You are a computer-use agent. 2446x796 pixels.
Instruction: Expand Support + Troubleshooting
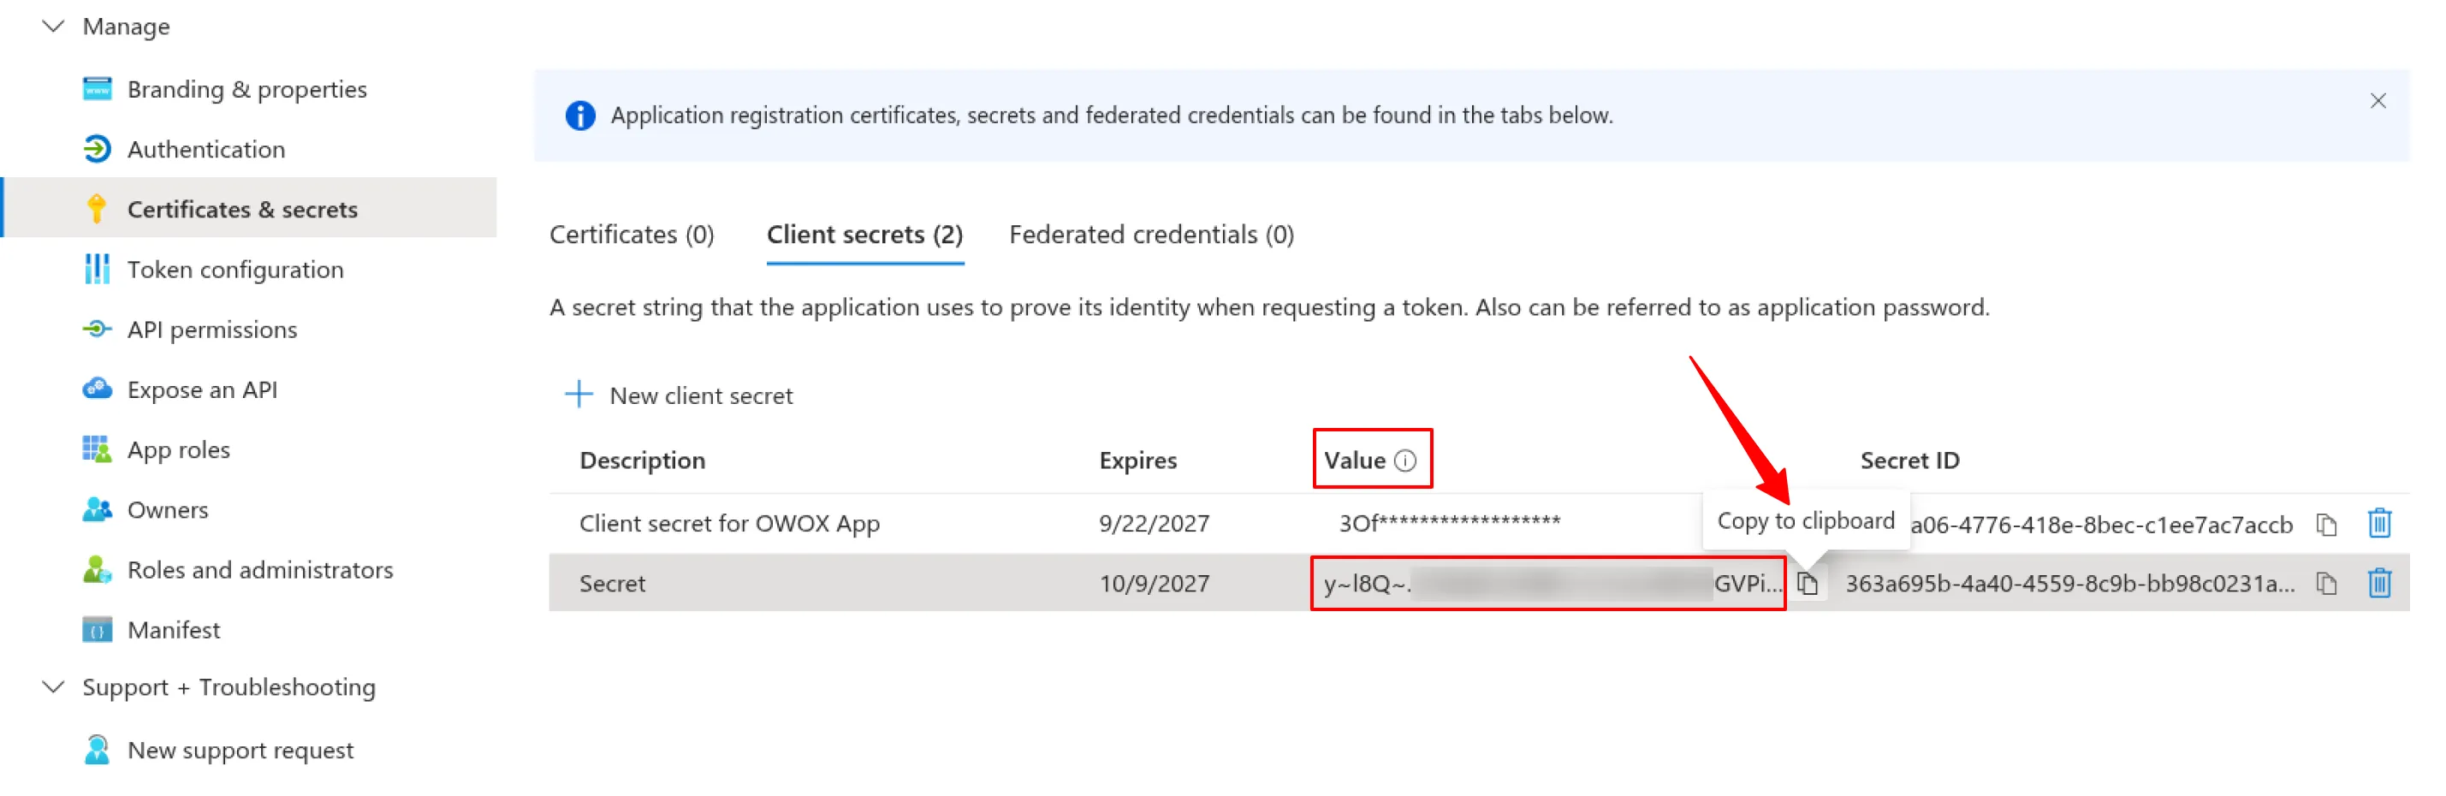click(53, 686)
